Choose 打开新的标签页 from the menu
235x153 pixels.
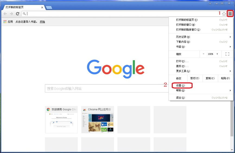click(201, 20)
